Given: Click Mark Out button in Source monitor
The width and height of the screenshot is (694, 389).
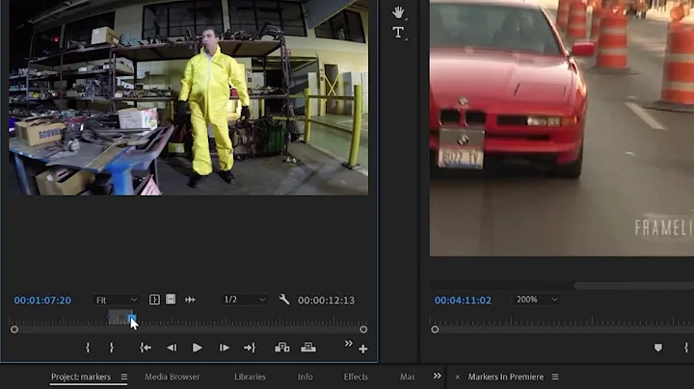Looking at the screenshot, I should 112,348.
